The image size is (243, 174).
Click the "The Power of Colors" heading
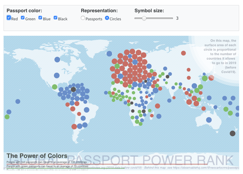coord(37,156)
